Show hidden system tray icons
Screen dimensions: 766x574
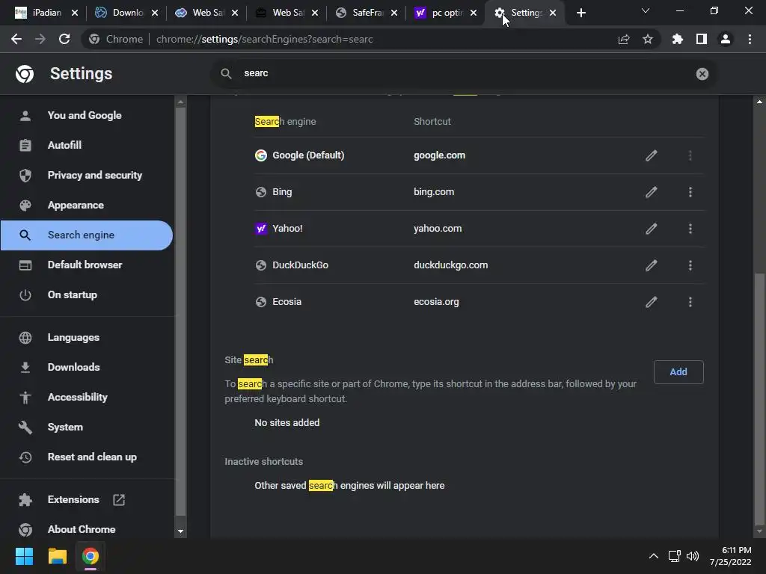coord(653,556)
